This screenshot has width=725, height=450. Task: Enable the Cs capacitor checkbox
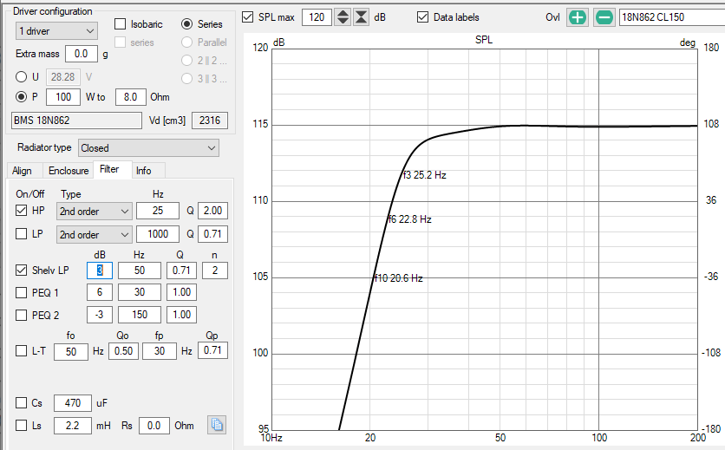[x=22, y=403]
